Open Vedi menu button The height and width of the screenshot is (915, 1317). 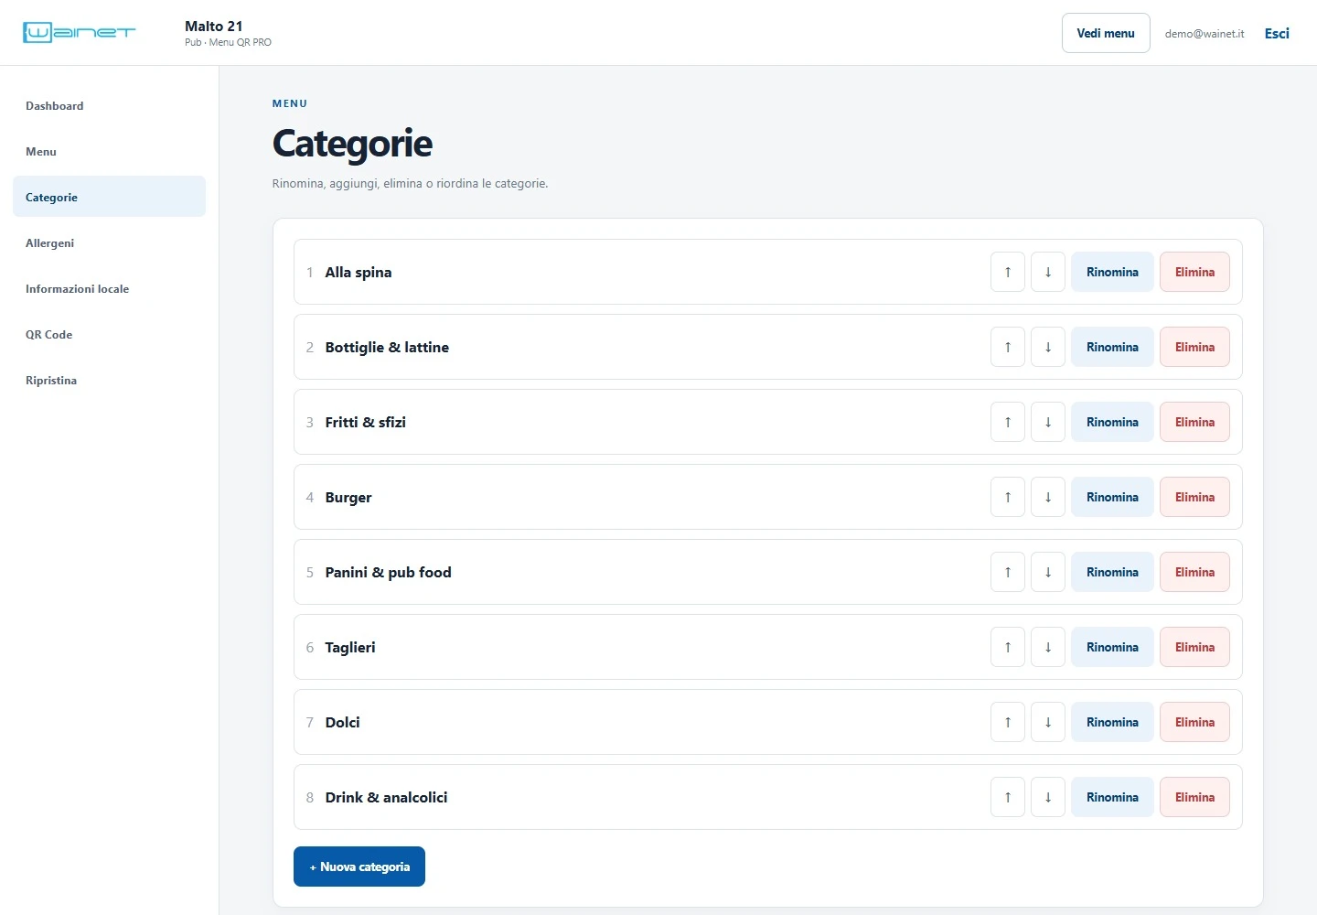[x=1106, y=33]
